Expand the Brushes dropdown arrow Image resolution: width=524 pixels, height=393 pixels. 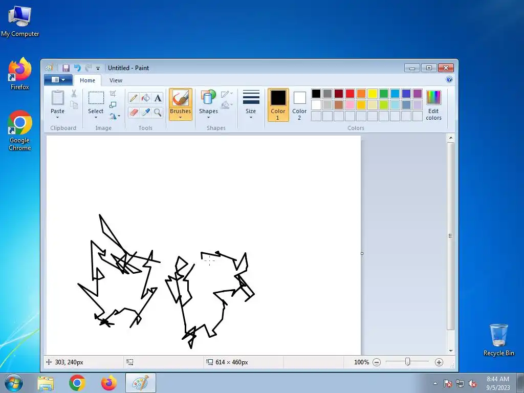(x=181, y=118)
